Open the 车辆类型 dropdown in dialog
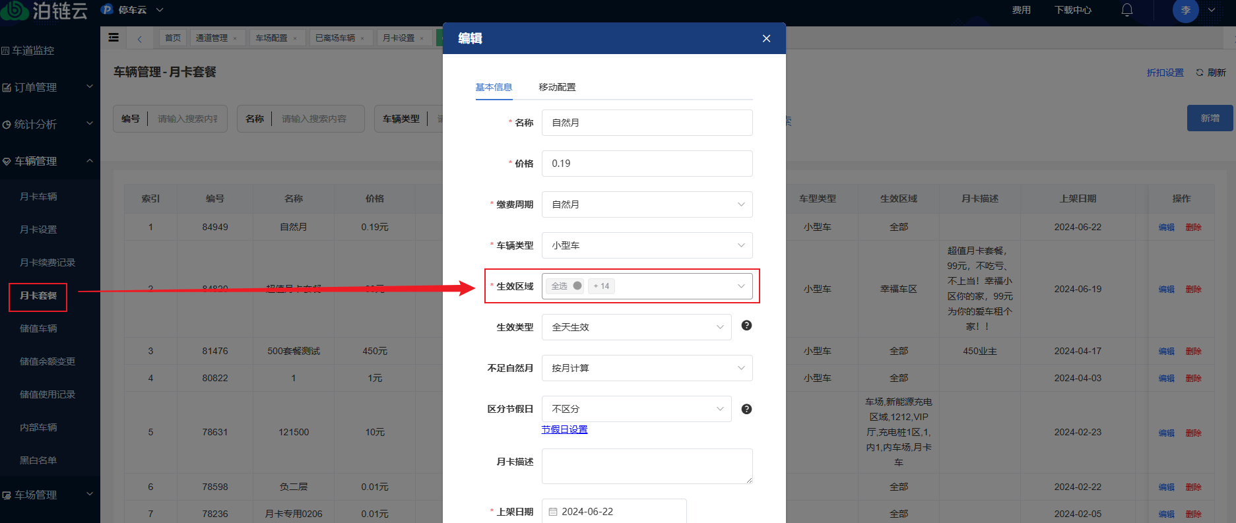Screen dimensions: 1236x523 click(x=647, y=245)
